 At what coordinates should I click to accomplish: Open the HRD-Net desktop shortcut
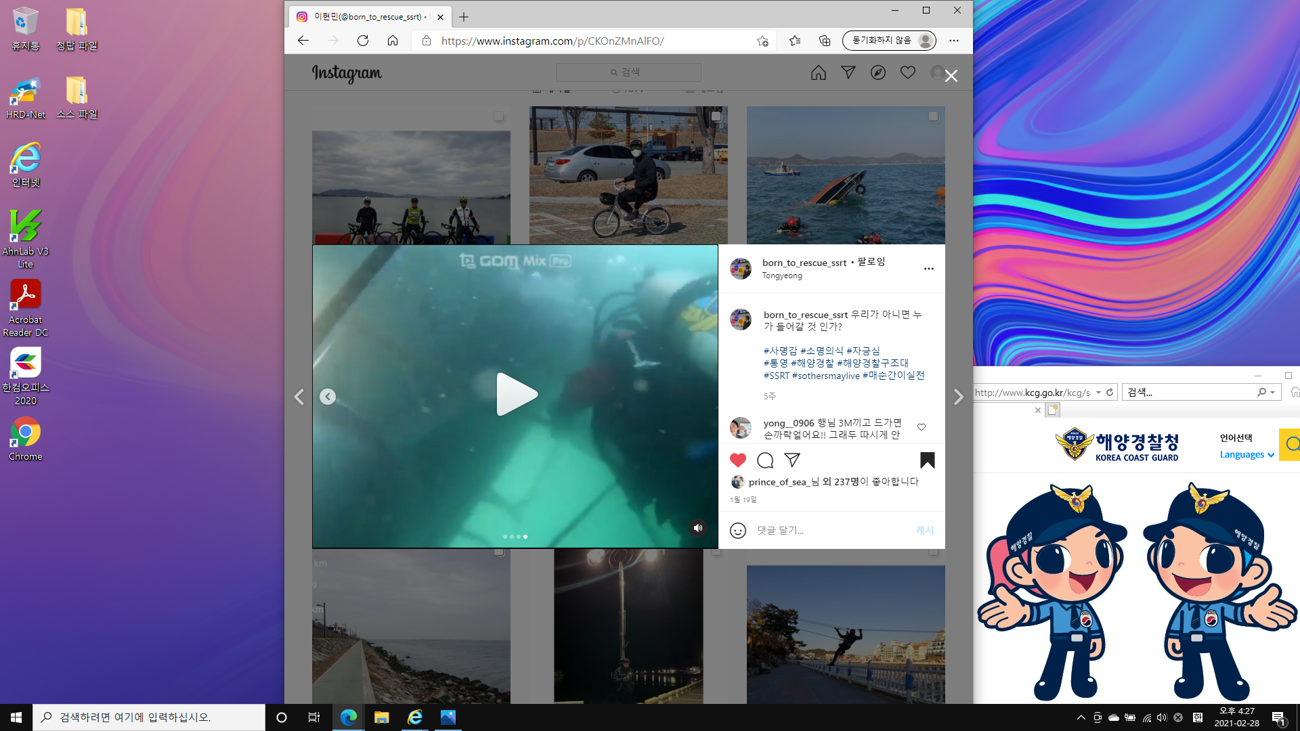pyautogui.click(x=26, y=98)
